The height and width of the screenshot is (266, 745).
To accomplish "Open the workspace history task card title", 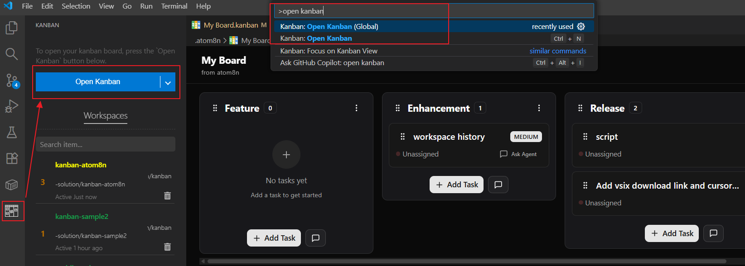I will 449,137.
